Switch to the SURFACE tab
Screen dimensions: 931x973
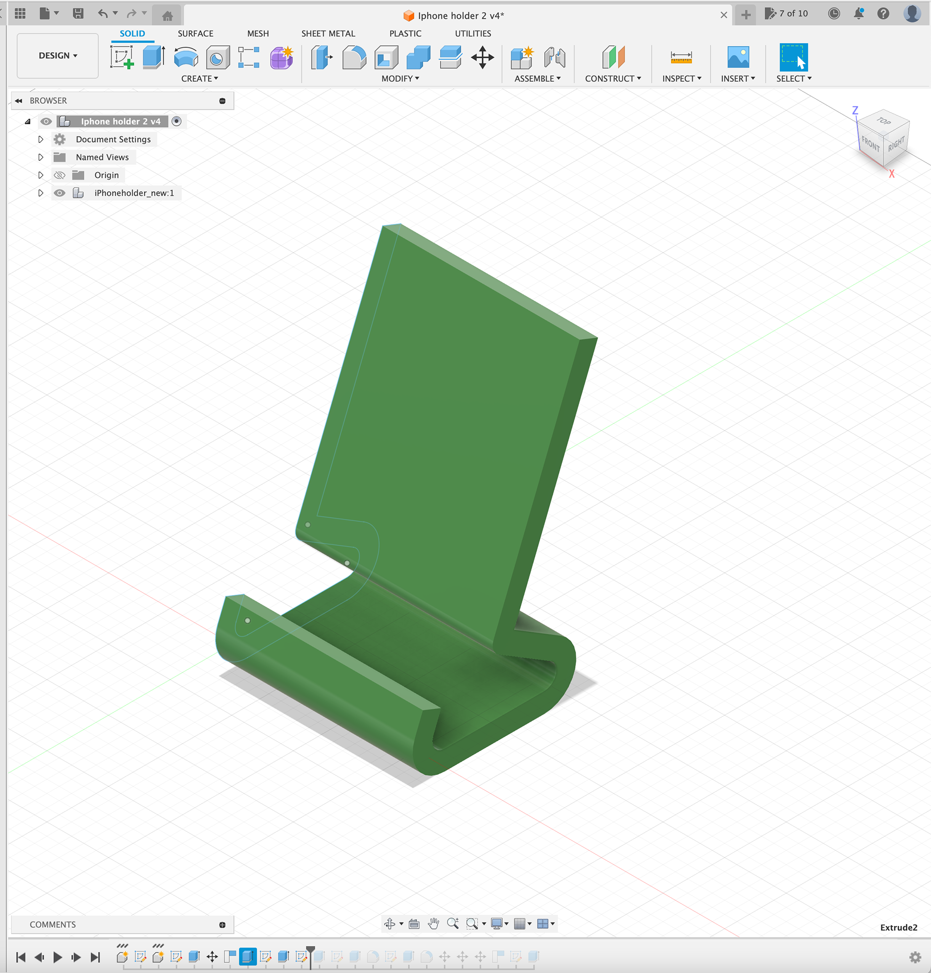coord(195,34)
